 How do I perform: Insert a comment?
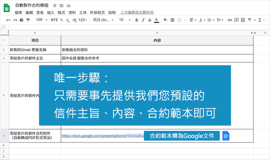coord(236,20)
